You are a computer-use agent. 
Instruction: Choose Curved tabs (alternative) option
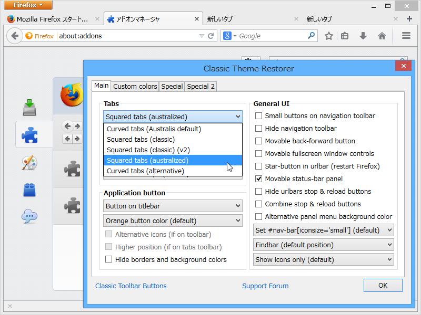[x=173, y=171]
